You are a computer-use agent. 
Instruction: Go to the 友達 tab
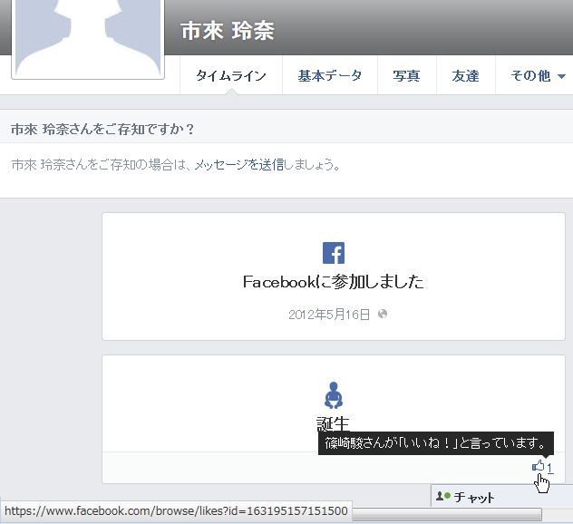(x=466, y=75)
